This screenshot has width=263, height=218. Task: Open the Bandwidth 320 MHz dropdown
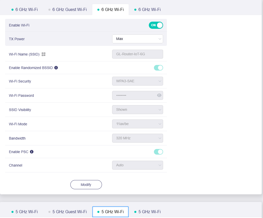coord(137,138)
